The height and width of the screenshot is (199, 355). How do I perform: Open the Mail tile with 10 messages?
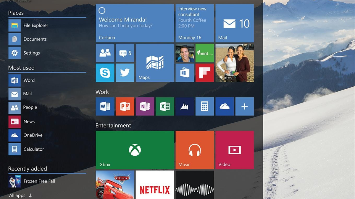click(235, 23)
